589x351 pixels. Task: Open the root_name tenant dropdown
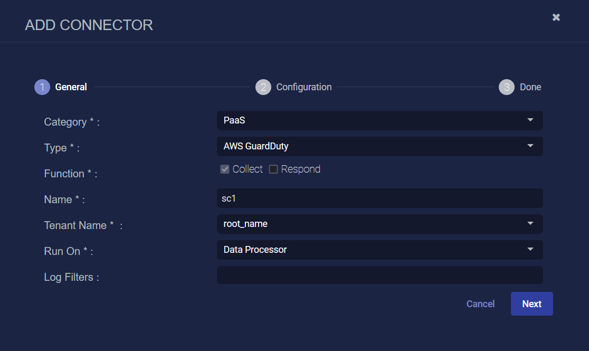tap(380, 224)
